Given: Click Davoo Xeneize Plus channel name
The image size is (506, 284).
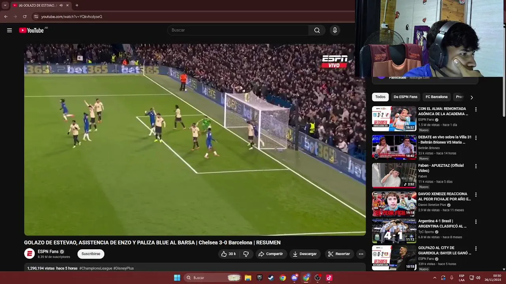Looking at the screenshot, I should click(x=432, y=205).
